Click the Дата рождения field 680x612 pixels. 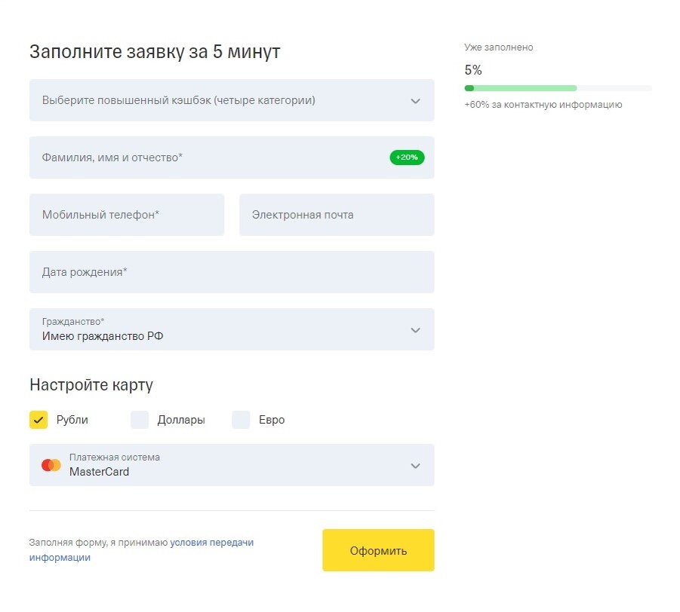tap(232, 271)
